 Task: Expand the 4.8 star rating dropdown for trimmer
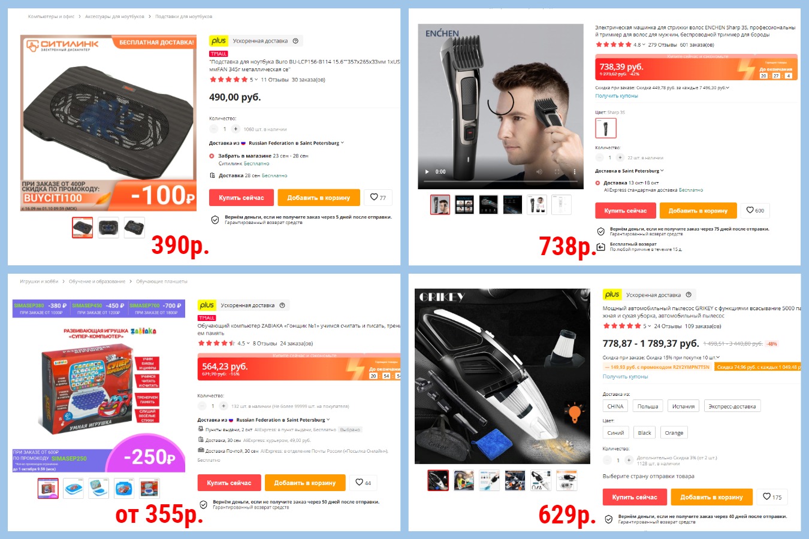point(639,44)
